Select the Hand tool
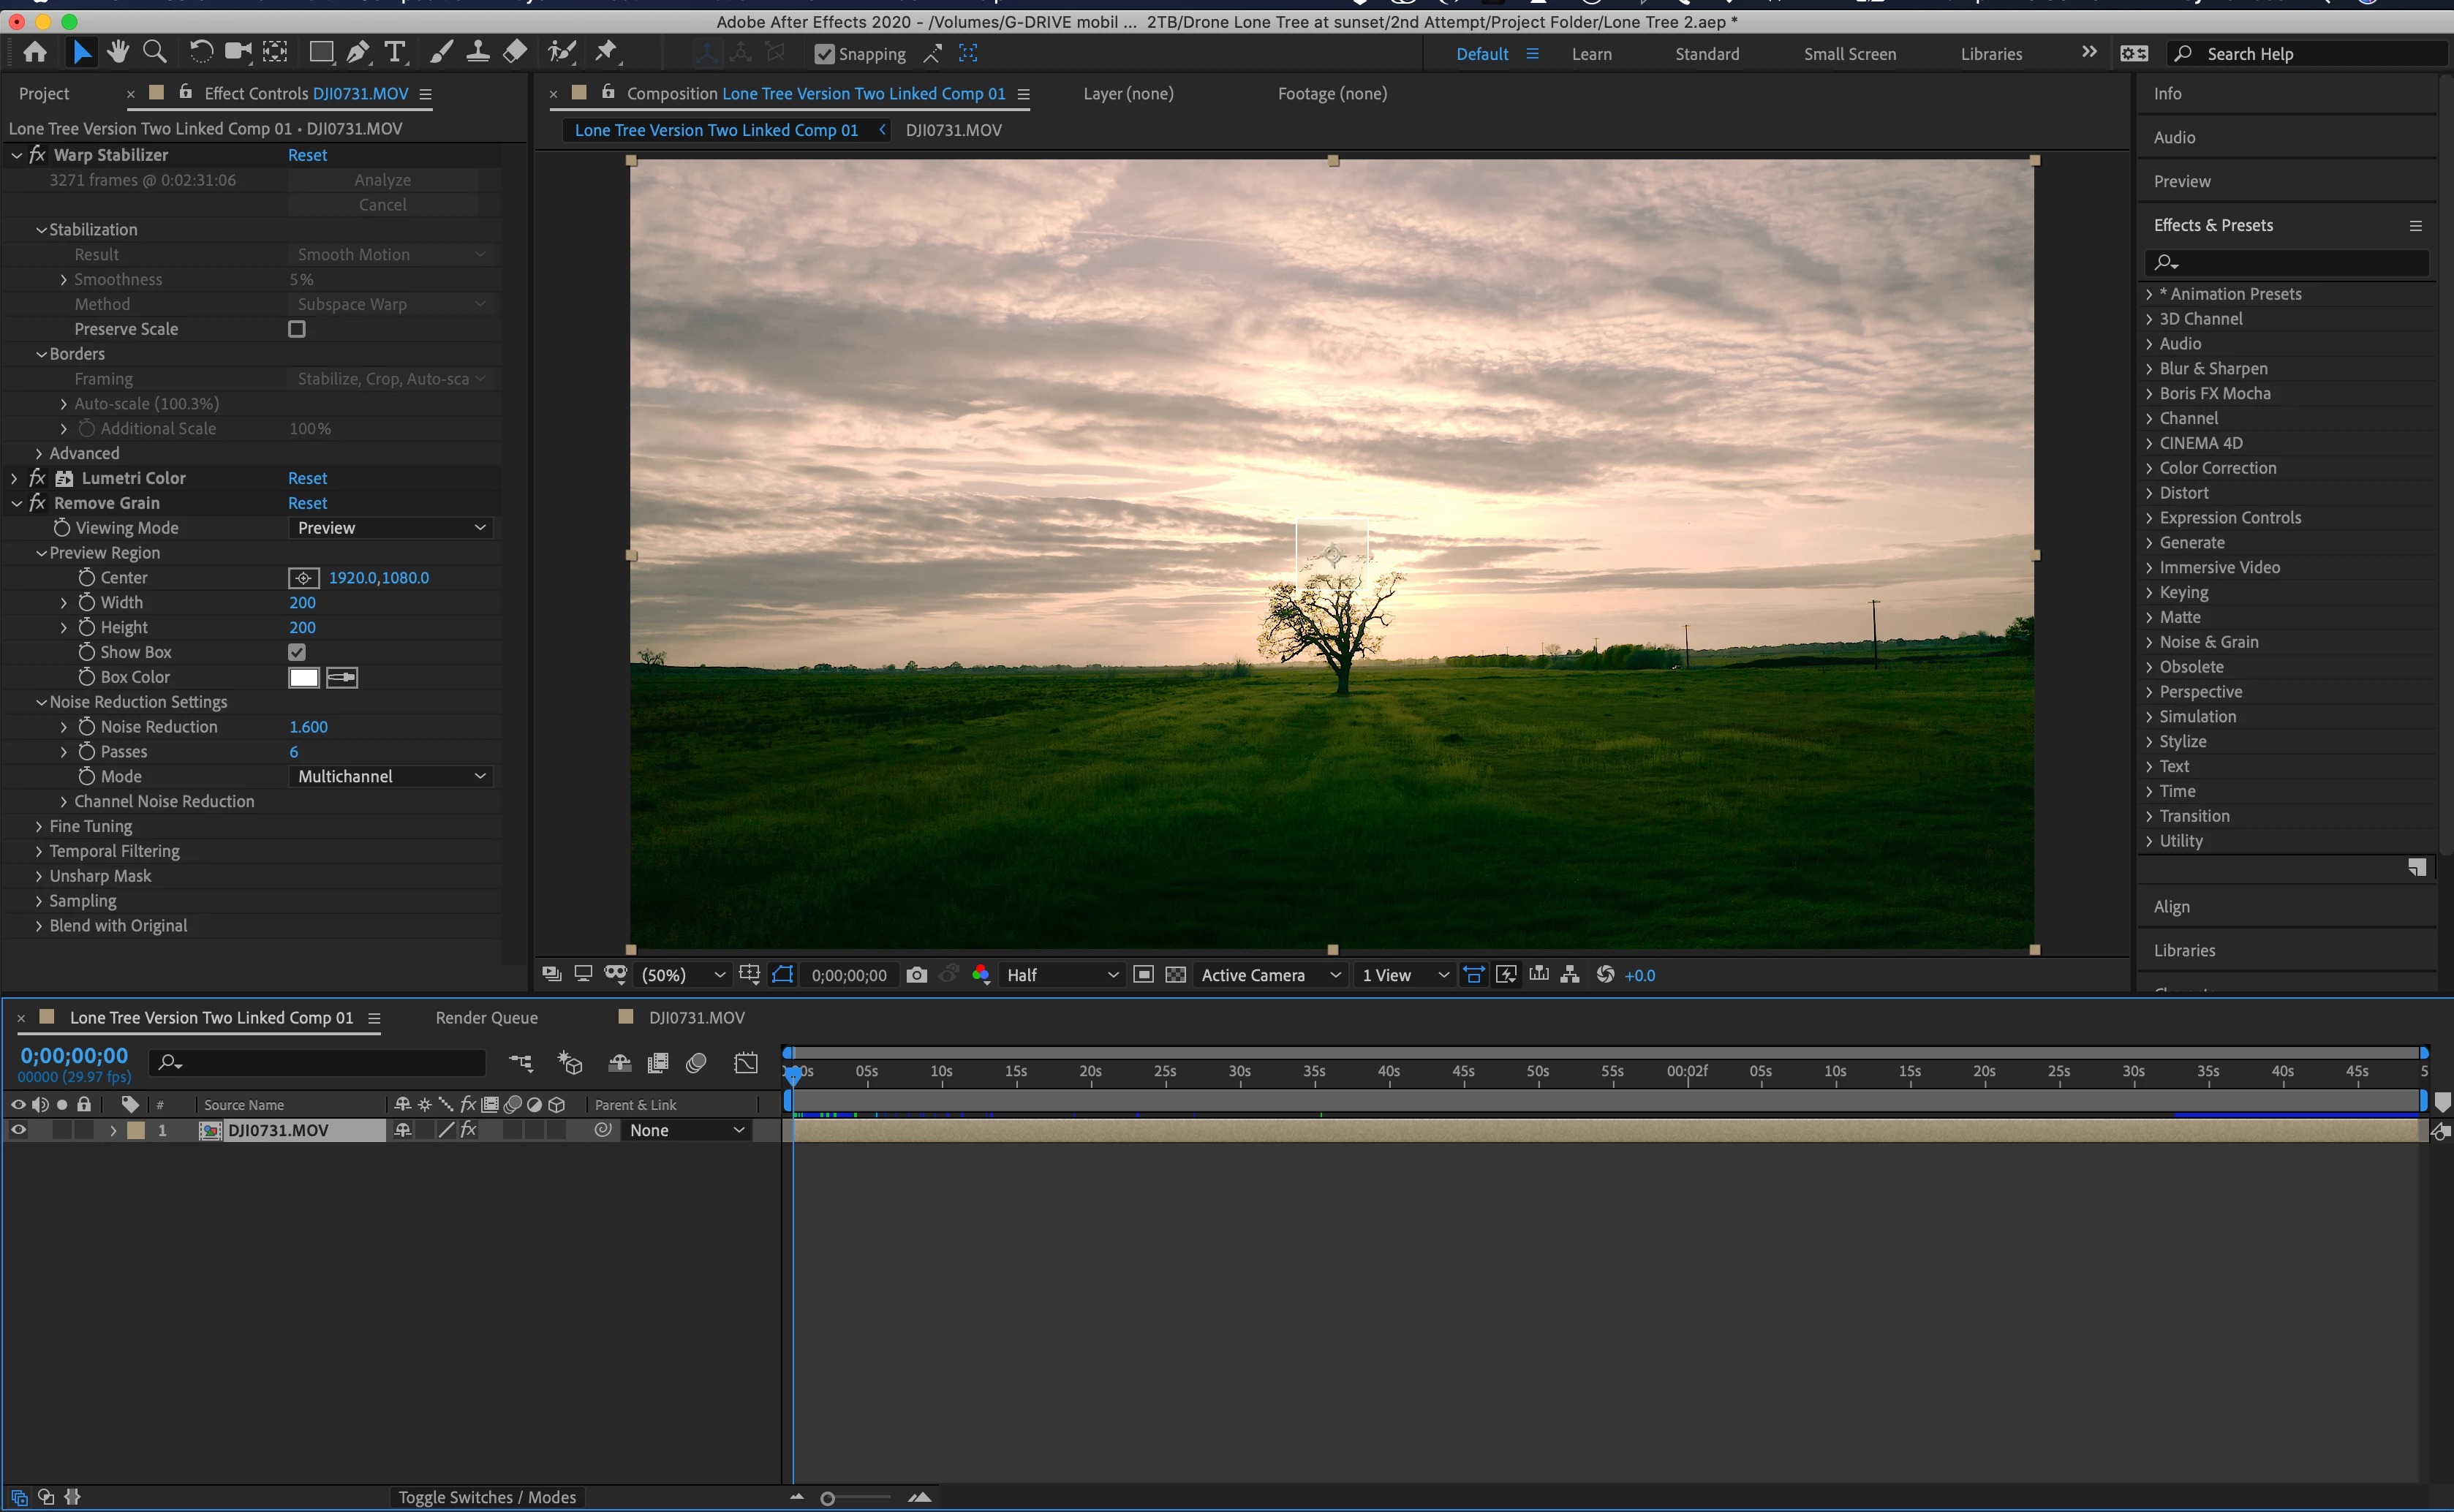This screenshot has width=2454, height=1512. 118,52
